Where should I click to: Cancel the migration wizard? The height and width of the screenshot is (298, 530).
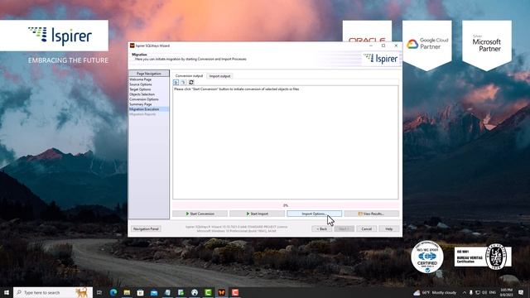click(x=366, y=228)
